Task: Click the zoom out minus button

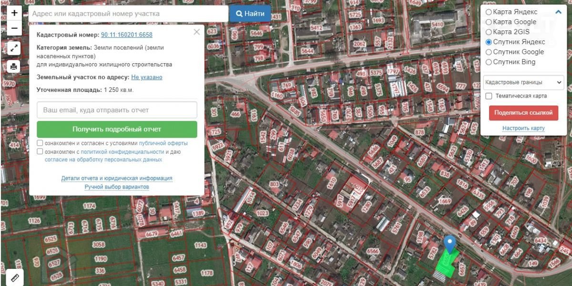Action: [14, 28]
